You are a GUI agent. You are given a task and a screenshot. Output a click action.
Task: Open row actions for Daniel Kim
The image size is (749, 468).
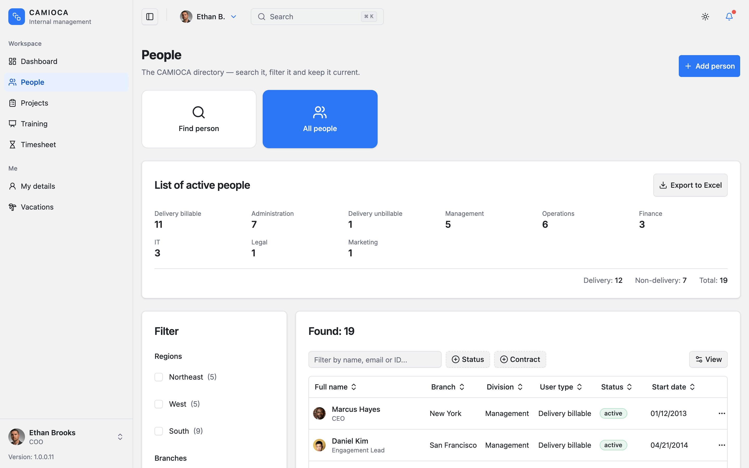[722, 445]
